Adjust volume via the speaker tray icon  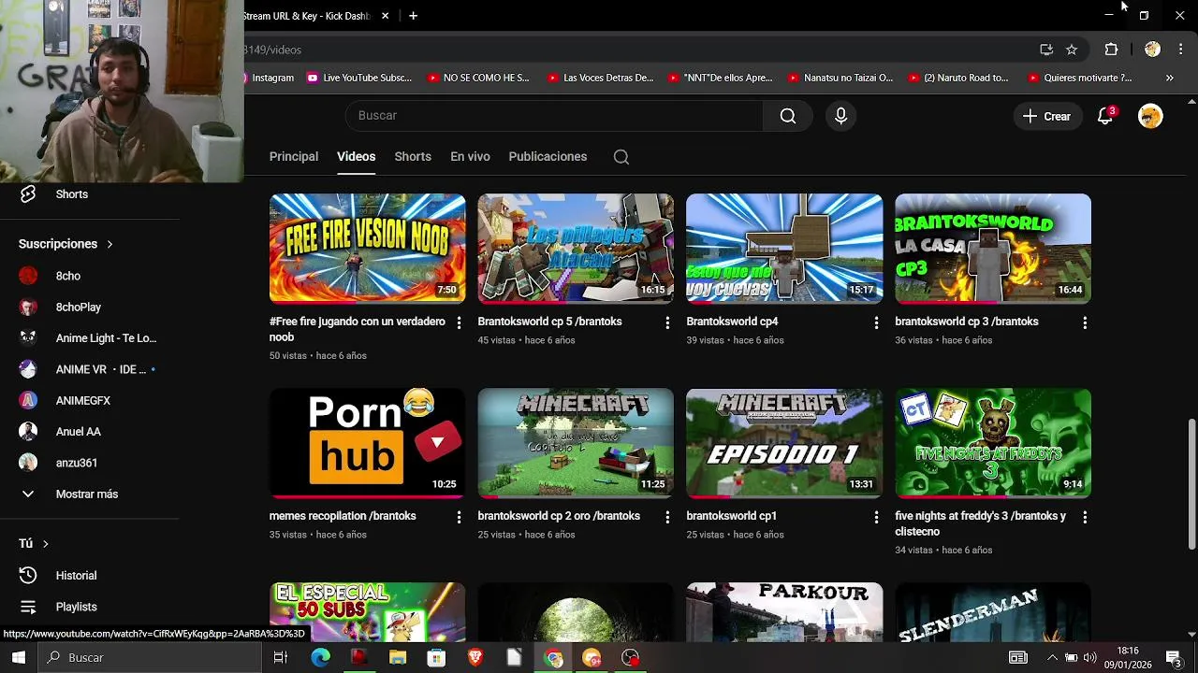(x=1089, y=658)
